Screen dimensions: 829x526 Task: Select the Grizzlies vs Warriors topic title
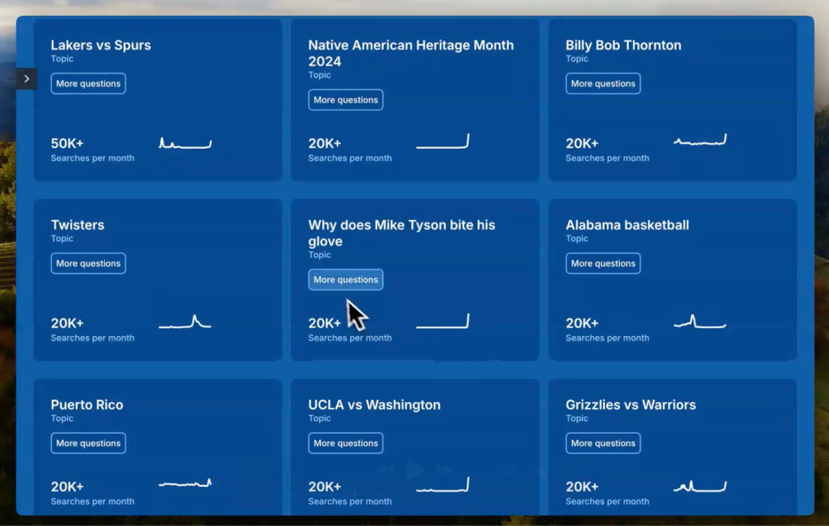(x=631, y=405)
